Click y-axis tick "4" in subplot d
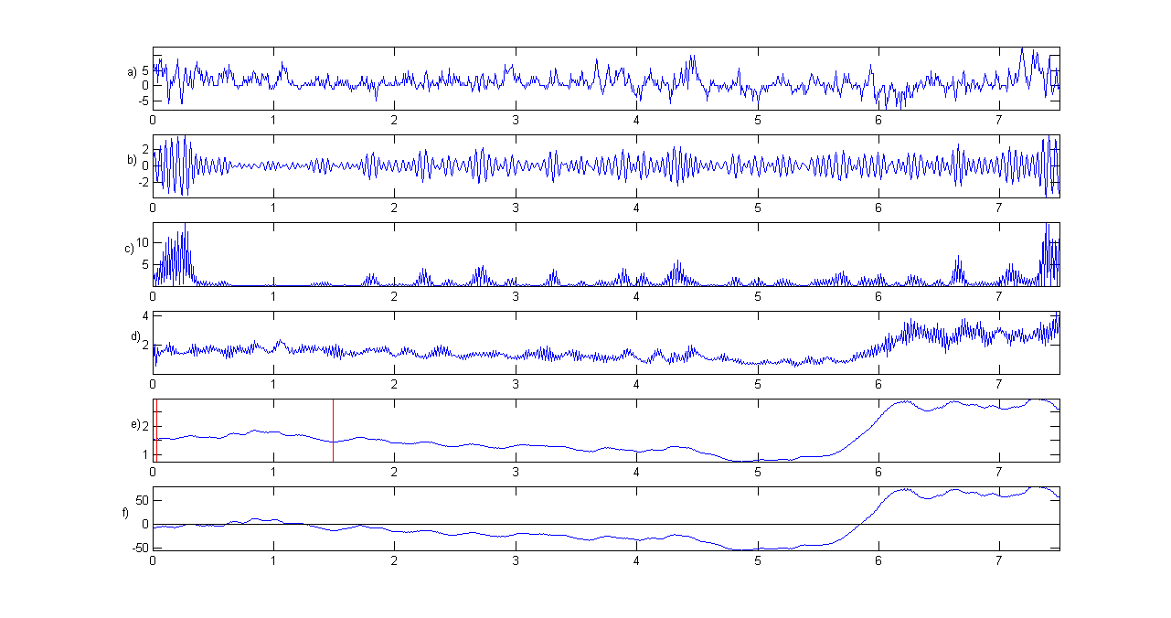 [x=145, y=316]
